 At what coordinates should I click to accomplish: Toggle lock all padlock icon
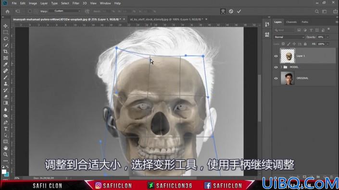click(x=305, y=44)
